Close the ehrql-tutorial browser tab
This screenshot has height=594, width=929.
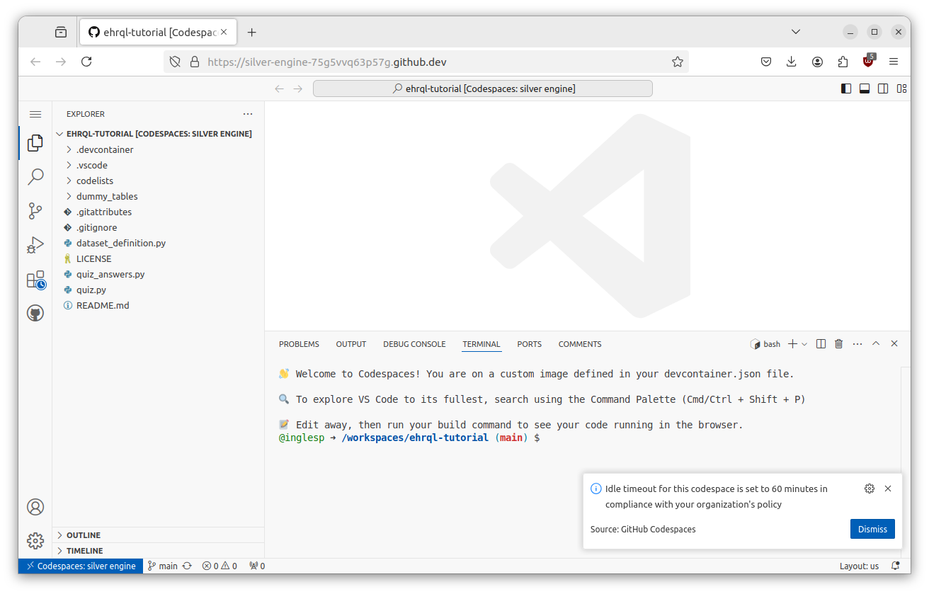click(224, 32)
